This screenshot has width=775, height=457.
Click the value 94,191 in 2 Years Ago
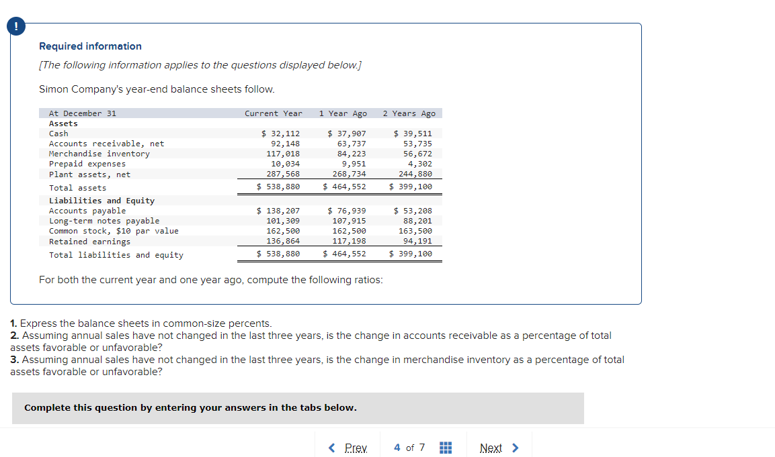click(x=417, y=241)
